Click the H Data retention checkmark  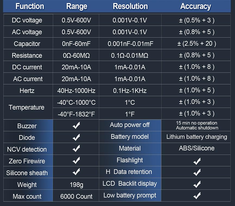coord(197,172)
